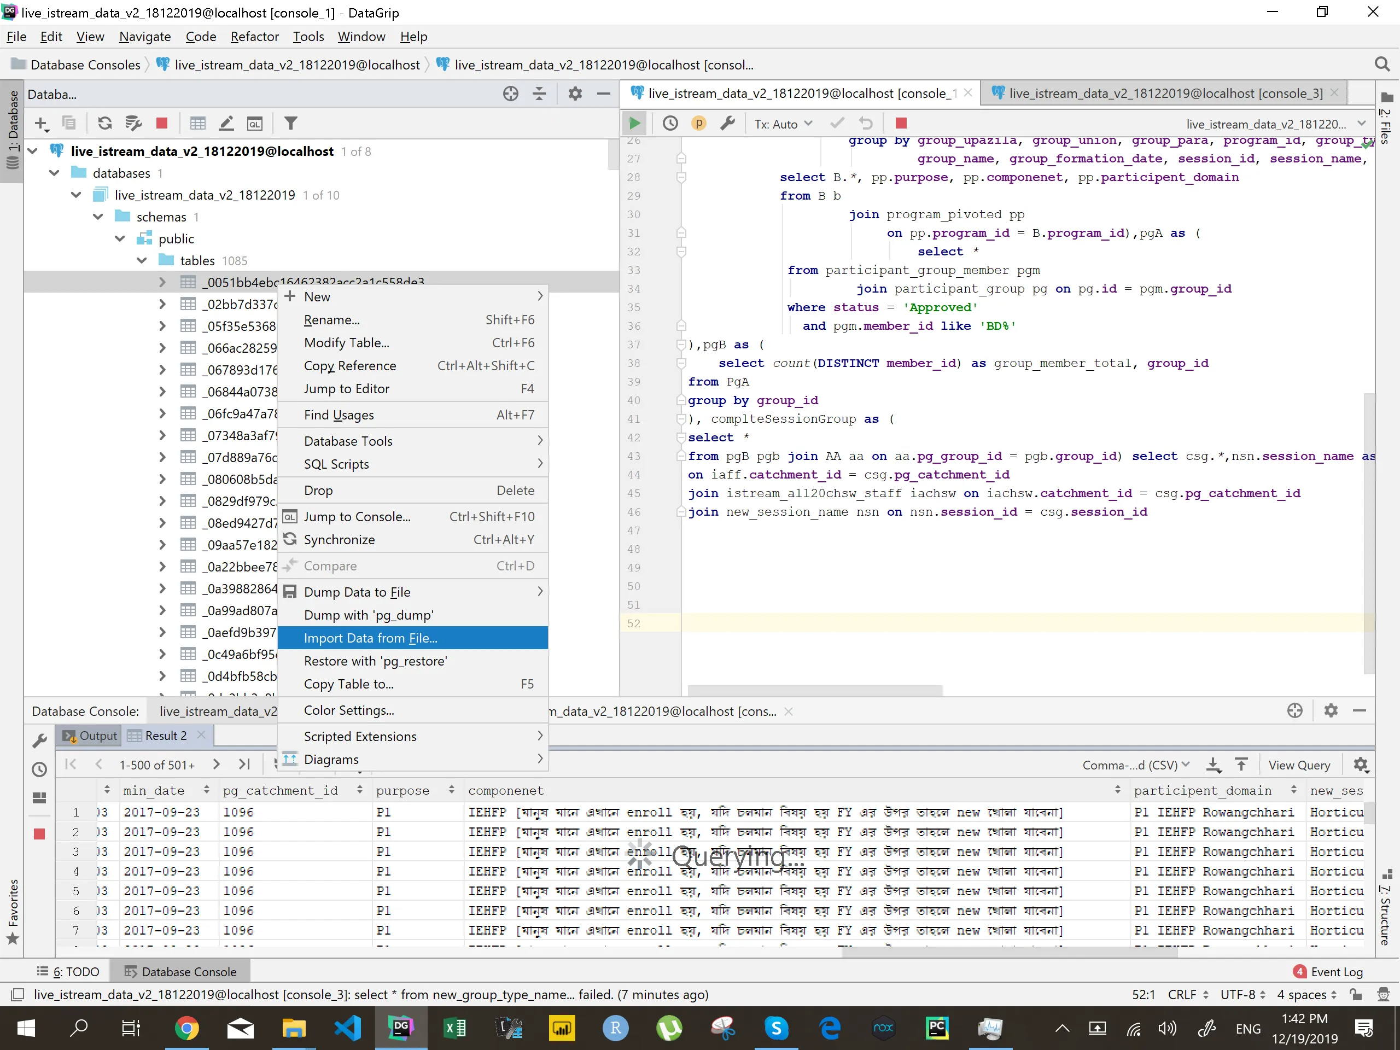This screenshot has height=1050, width=1400.
Task: Click the View Query button
Action: click(1299, 765)
